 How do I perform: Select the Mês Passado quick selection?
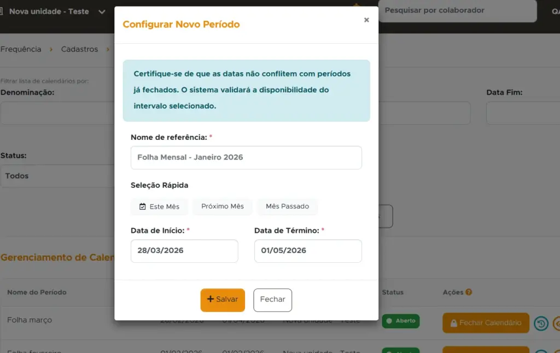click(x=288, y=207)
